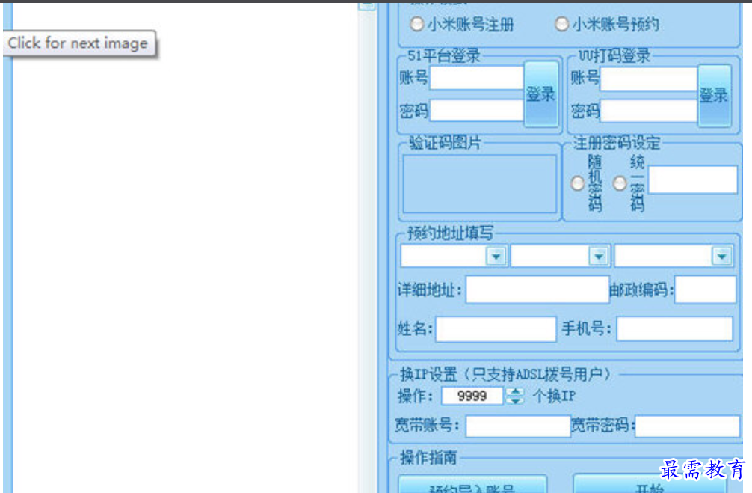Viewport: 752px width, 493px height.
Task: Click the 邮政编码 input field
Action: point(705,290)
